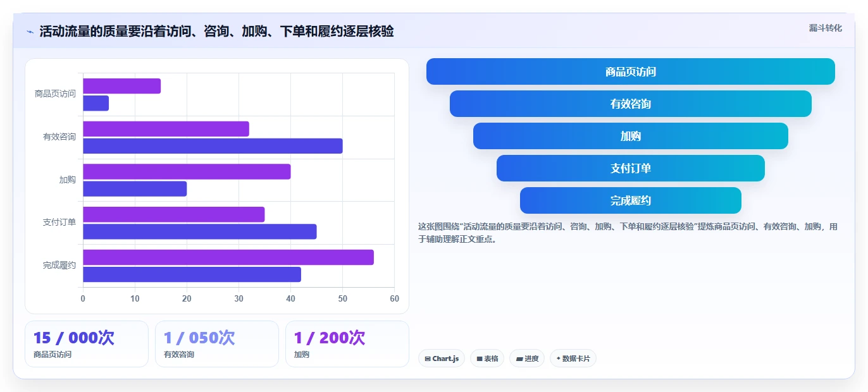Select the 商品页访问 funnel stage
The height and width of the screenshot is (392, 868).
631,71
